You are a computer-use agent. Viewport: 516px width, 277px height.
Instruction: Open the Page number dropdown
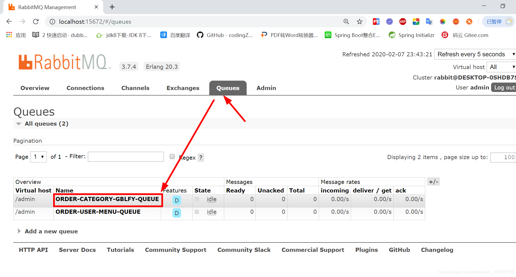pos(38,157)
